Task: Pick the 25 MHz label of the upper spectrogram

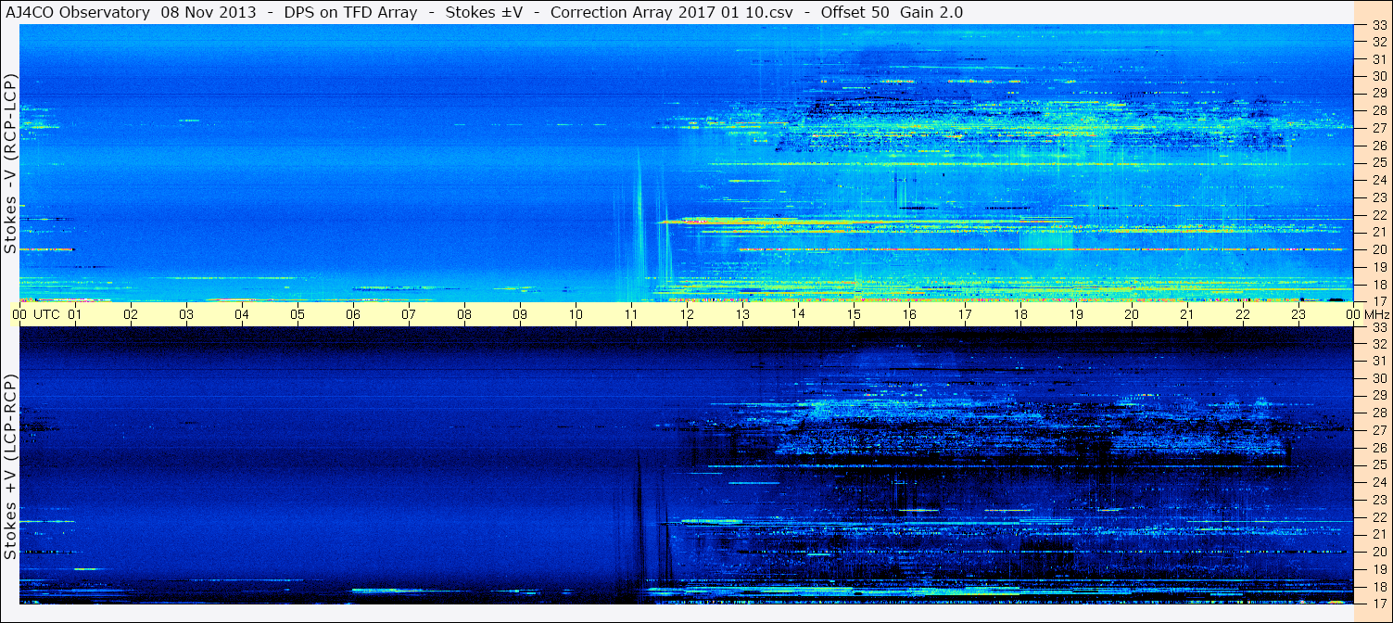Action: (x=1378, y=163)
